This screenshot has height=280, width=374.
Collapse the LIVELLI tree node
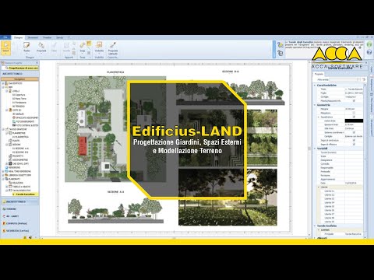pos(7,91)
